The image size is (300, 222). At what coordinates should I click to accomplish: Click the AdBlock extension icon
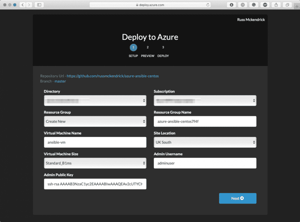(265, 5)
